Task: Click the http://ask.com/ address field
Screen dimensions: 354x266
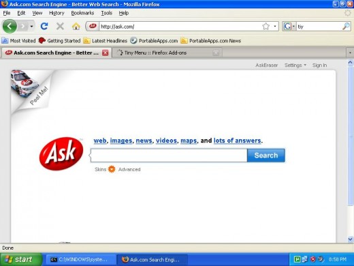Action: click(180, 27)
